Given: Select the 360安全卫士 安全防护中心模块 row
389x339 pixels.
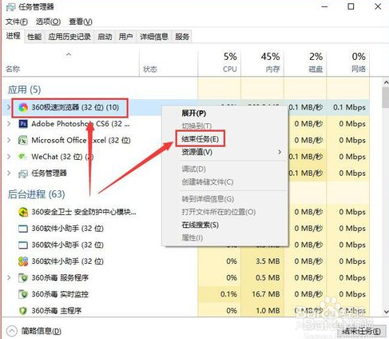Looking at the screenshot, I should point(186,212).
